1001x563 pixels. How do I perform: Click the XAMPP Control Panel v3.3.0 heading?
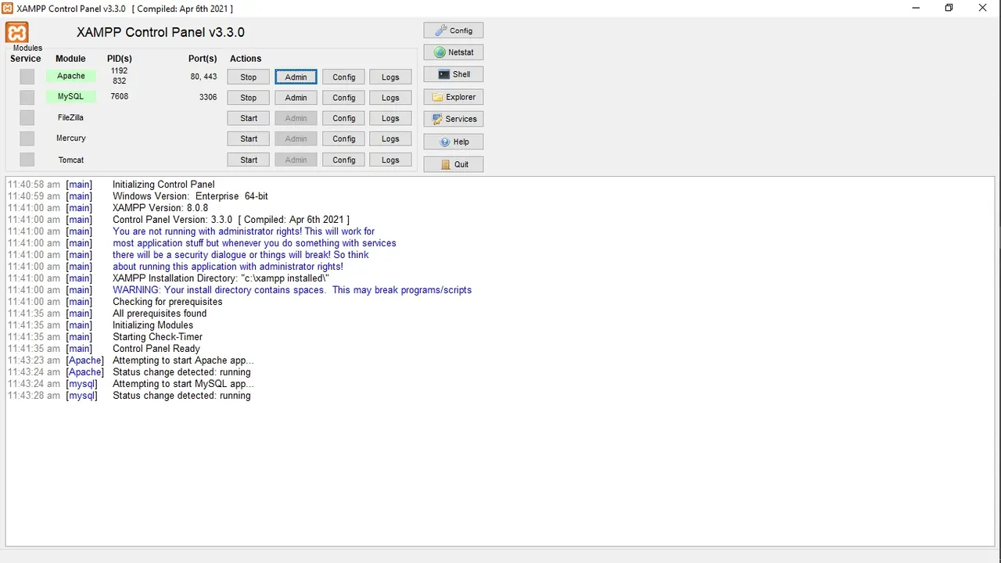click(160, 32)
